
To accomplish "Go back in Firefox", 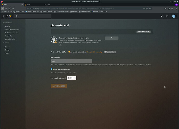I will tap(3, 9).
